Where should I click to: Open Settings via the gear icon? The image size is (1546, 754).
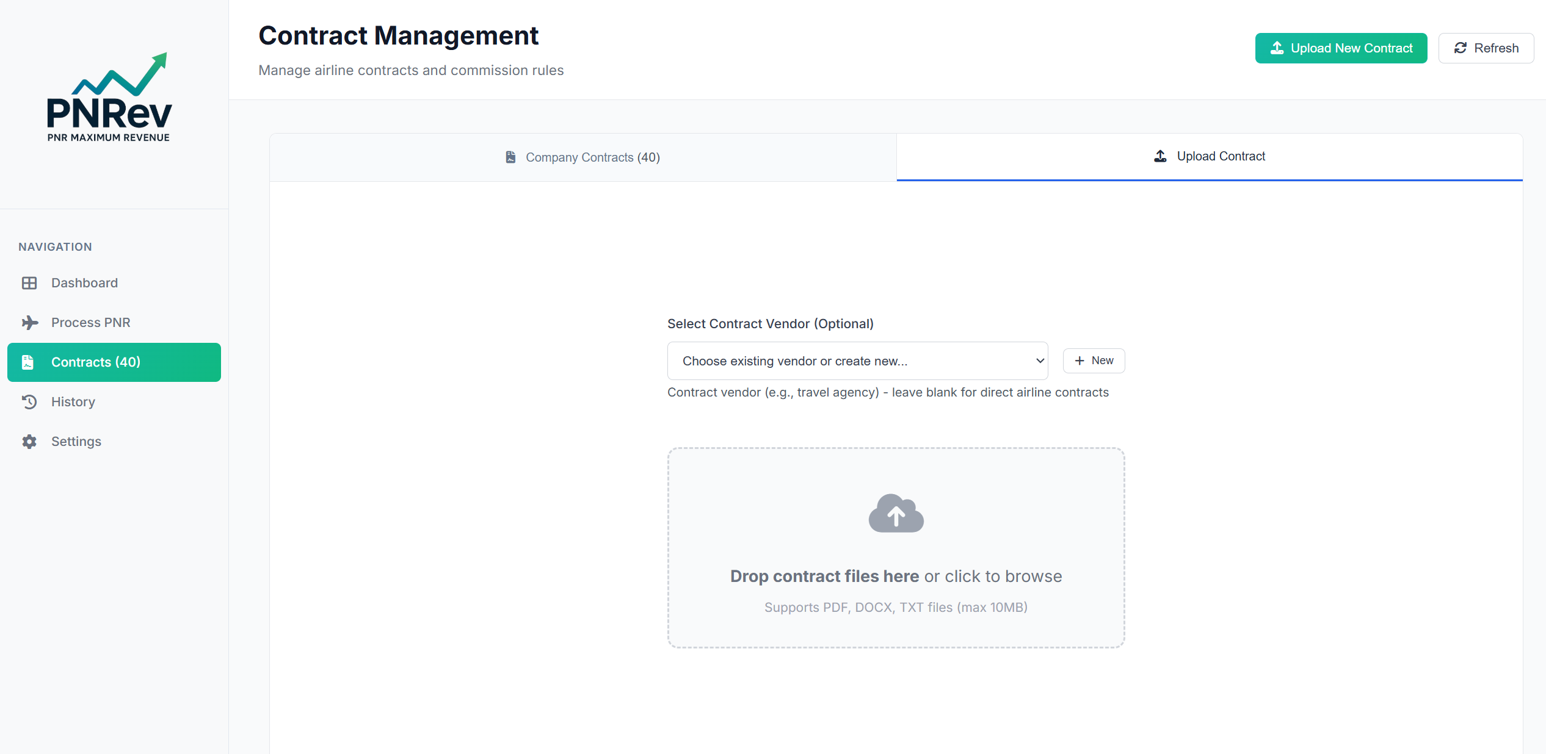[x=29, y=441]
